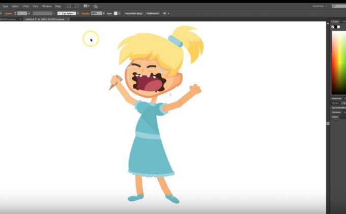Open the Libraries panel tab
346x214 pixels.
336,112
